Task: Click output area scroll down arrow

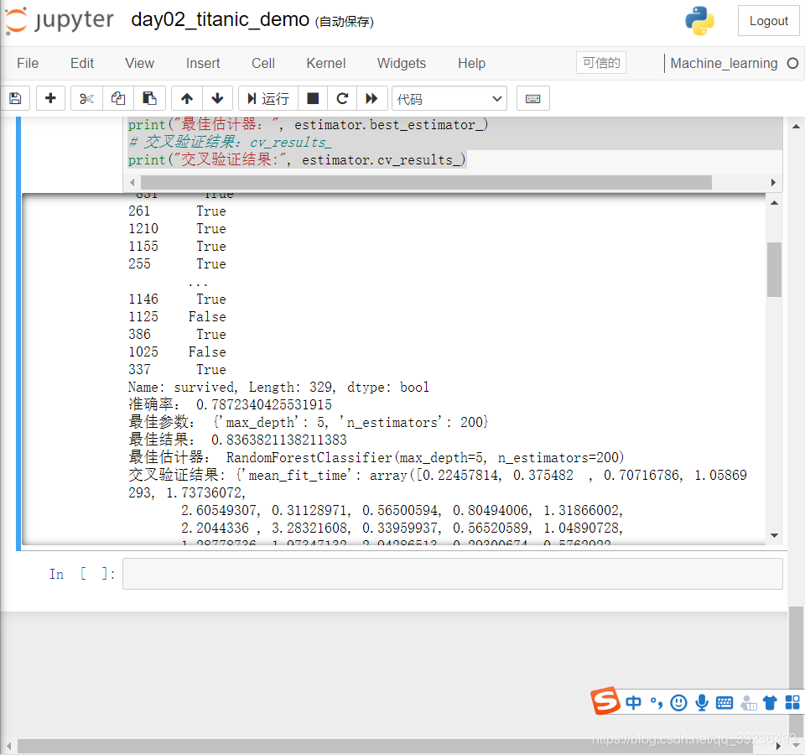Action: click(x=774, y=535)
